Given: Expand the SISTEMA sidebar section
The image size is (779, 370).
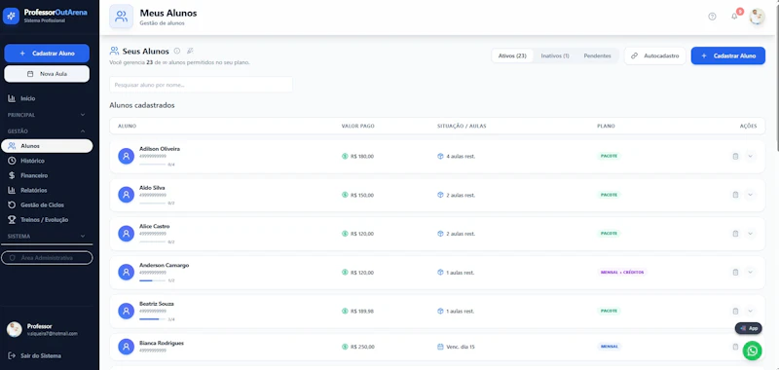Looking at the screenshot, I should [x=47, y=236].
